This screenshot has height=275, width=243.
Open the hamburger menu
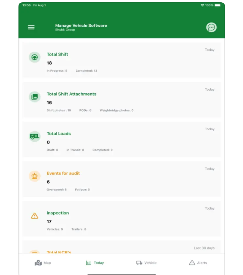pos(31,27)
